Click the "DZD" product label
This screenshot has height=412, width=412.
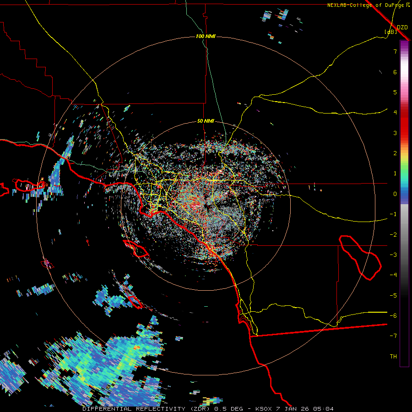point(402,27)
